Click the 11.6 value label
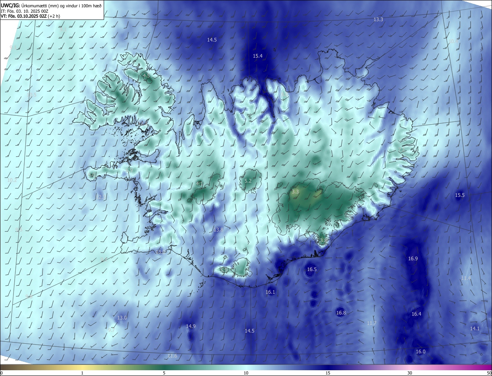The width and height of the screenshot is (492, 376). (172, 356)
